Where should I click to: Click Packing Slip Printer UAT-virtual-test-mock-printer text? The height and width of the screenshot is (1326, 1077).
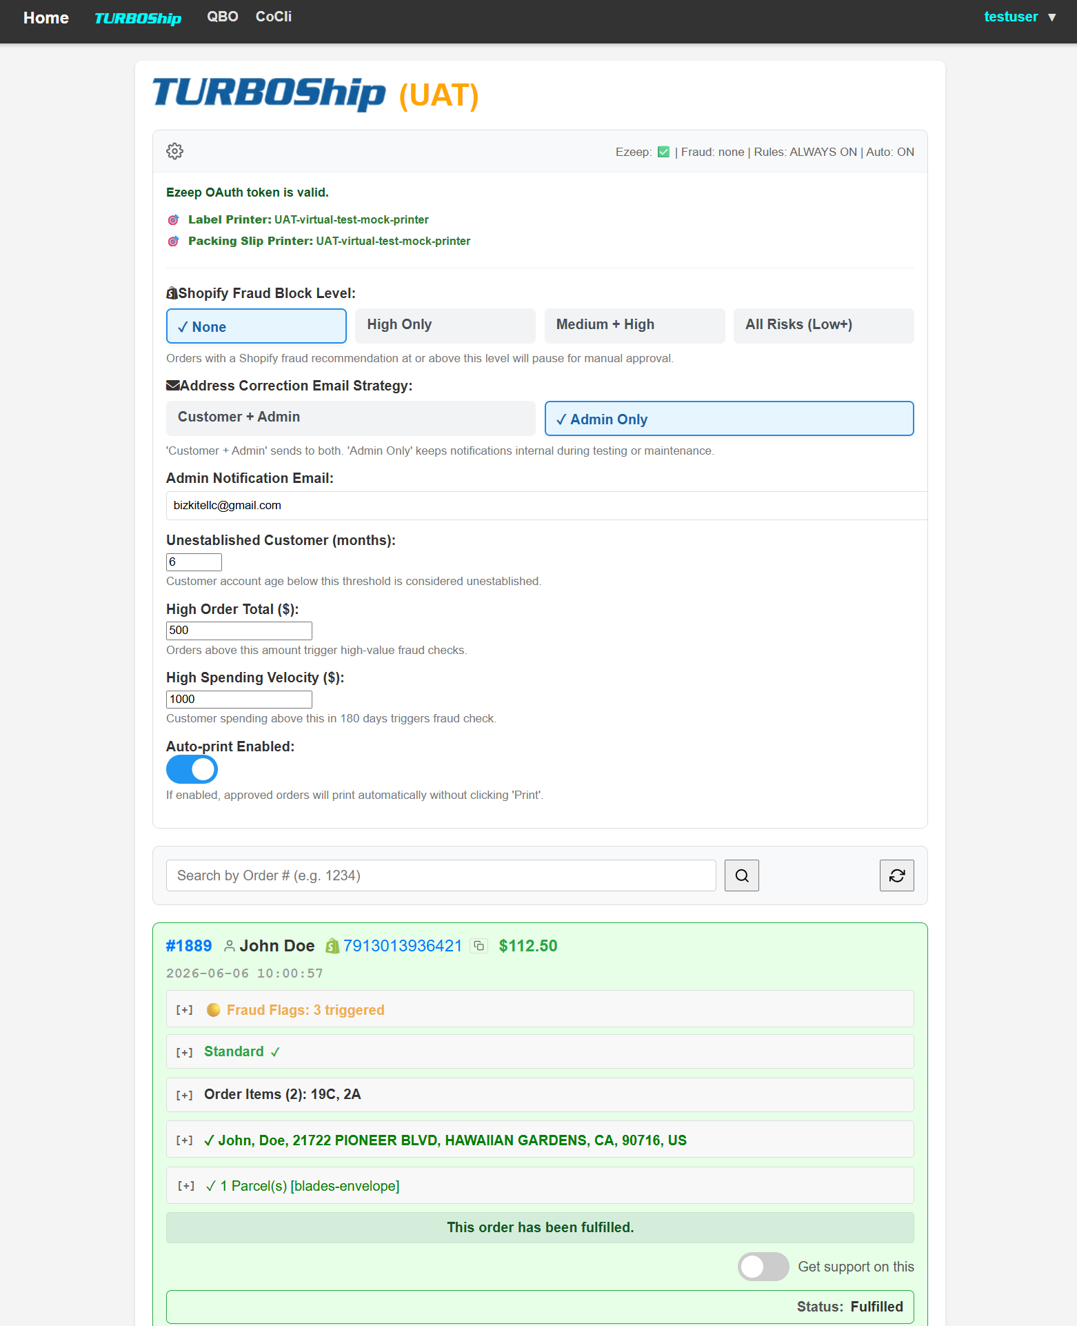pyautogui.click(x=329, y=241)
